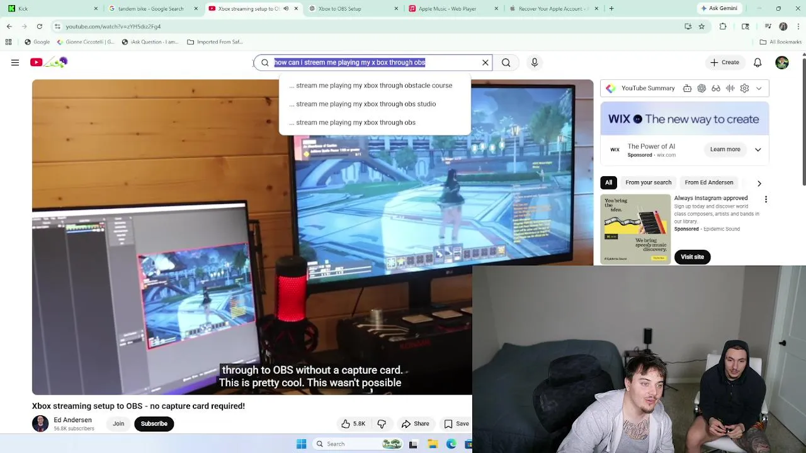Image resolution: width=806 pixels, height=453 pixels.
Task: Start voice search with the microphone
Action: [535, 62]
